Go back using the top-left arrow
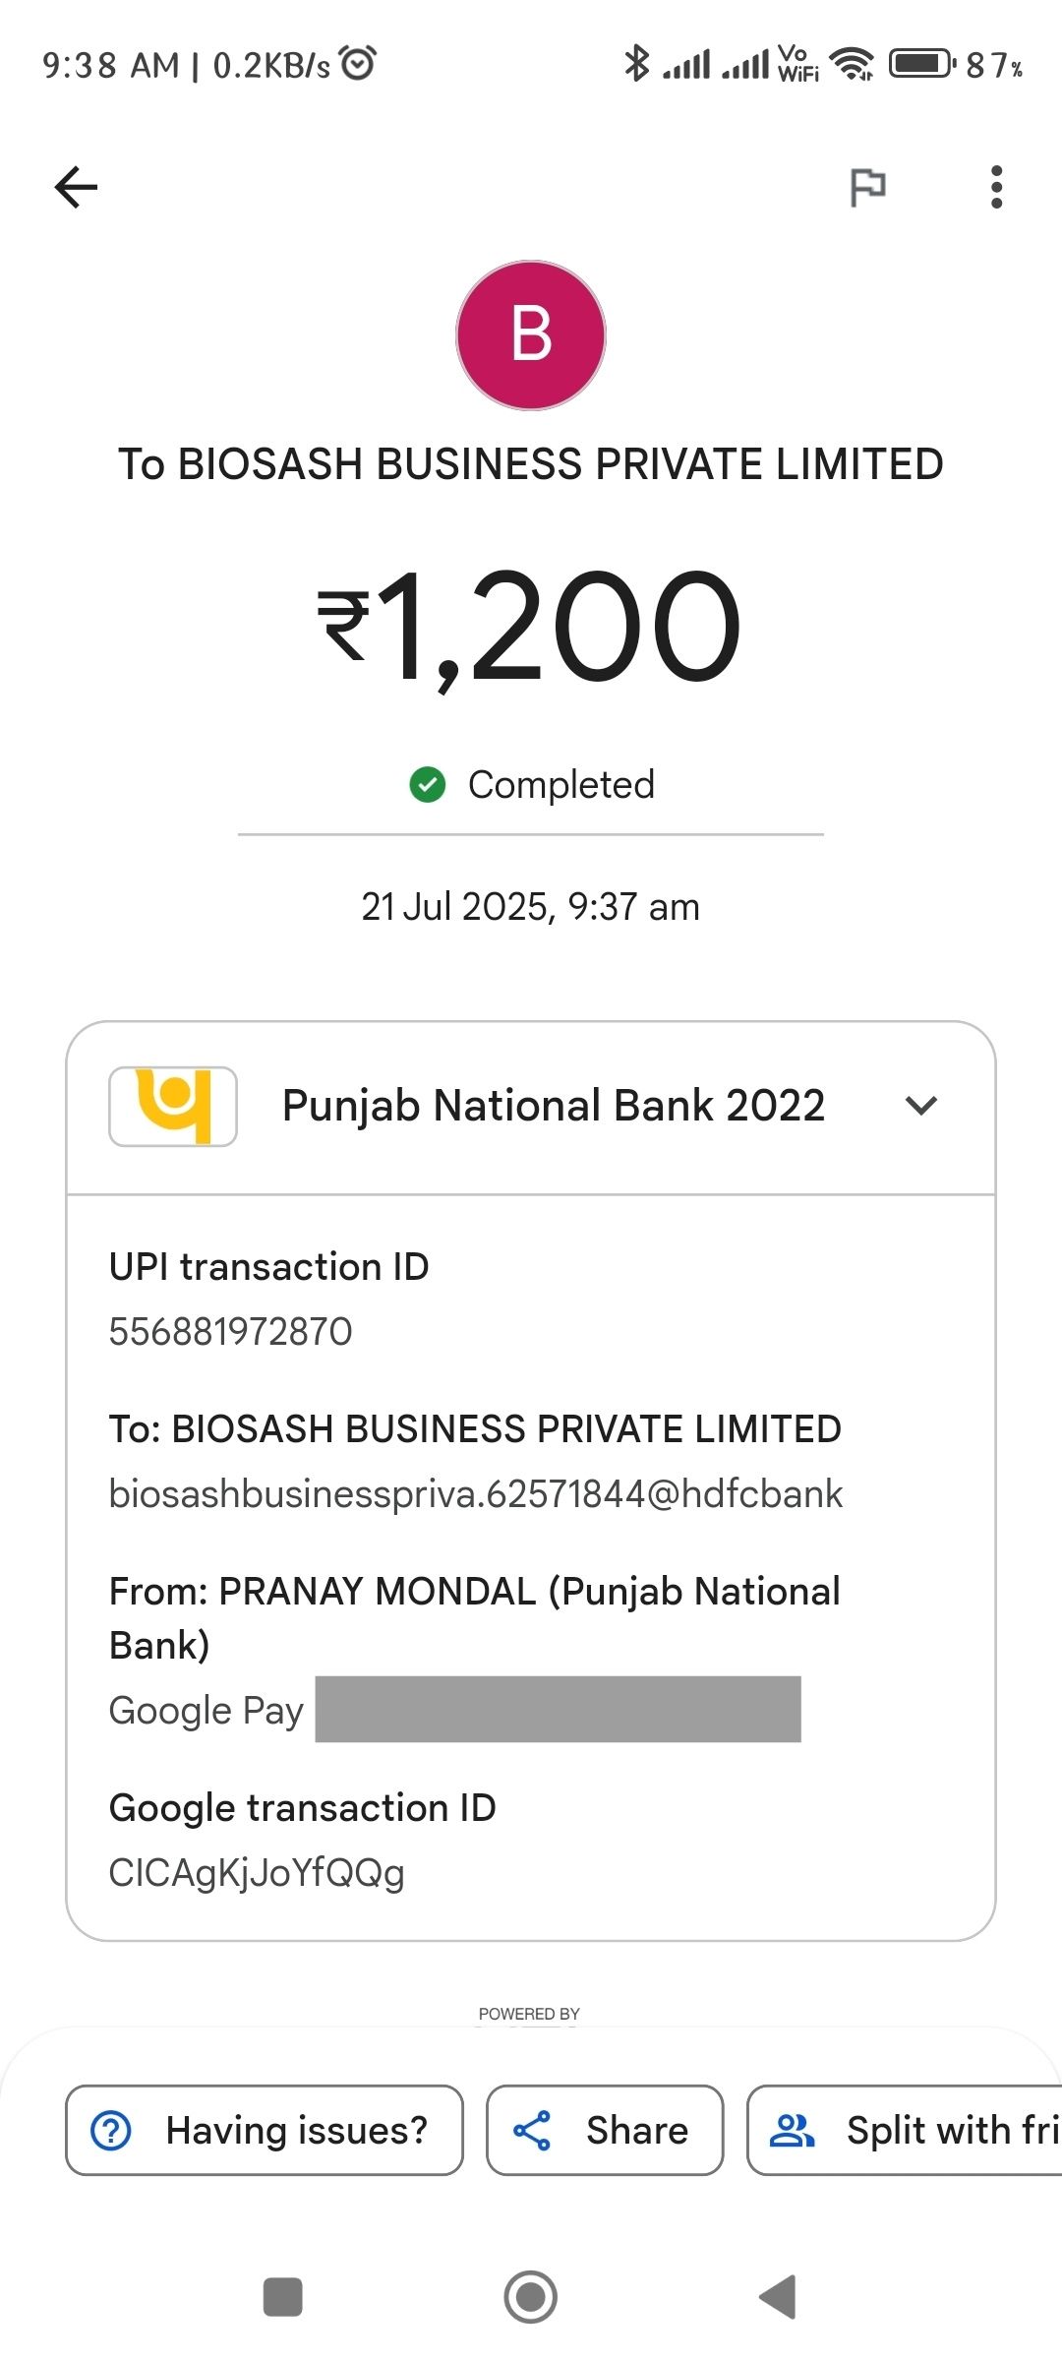Screen dimensions: 1062x2361 pos(77,187)
